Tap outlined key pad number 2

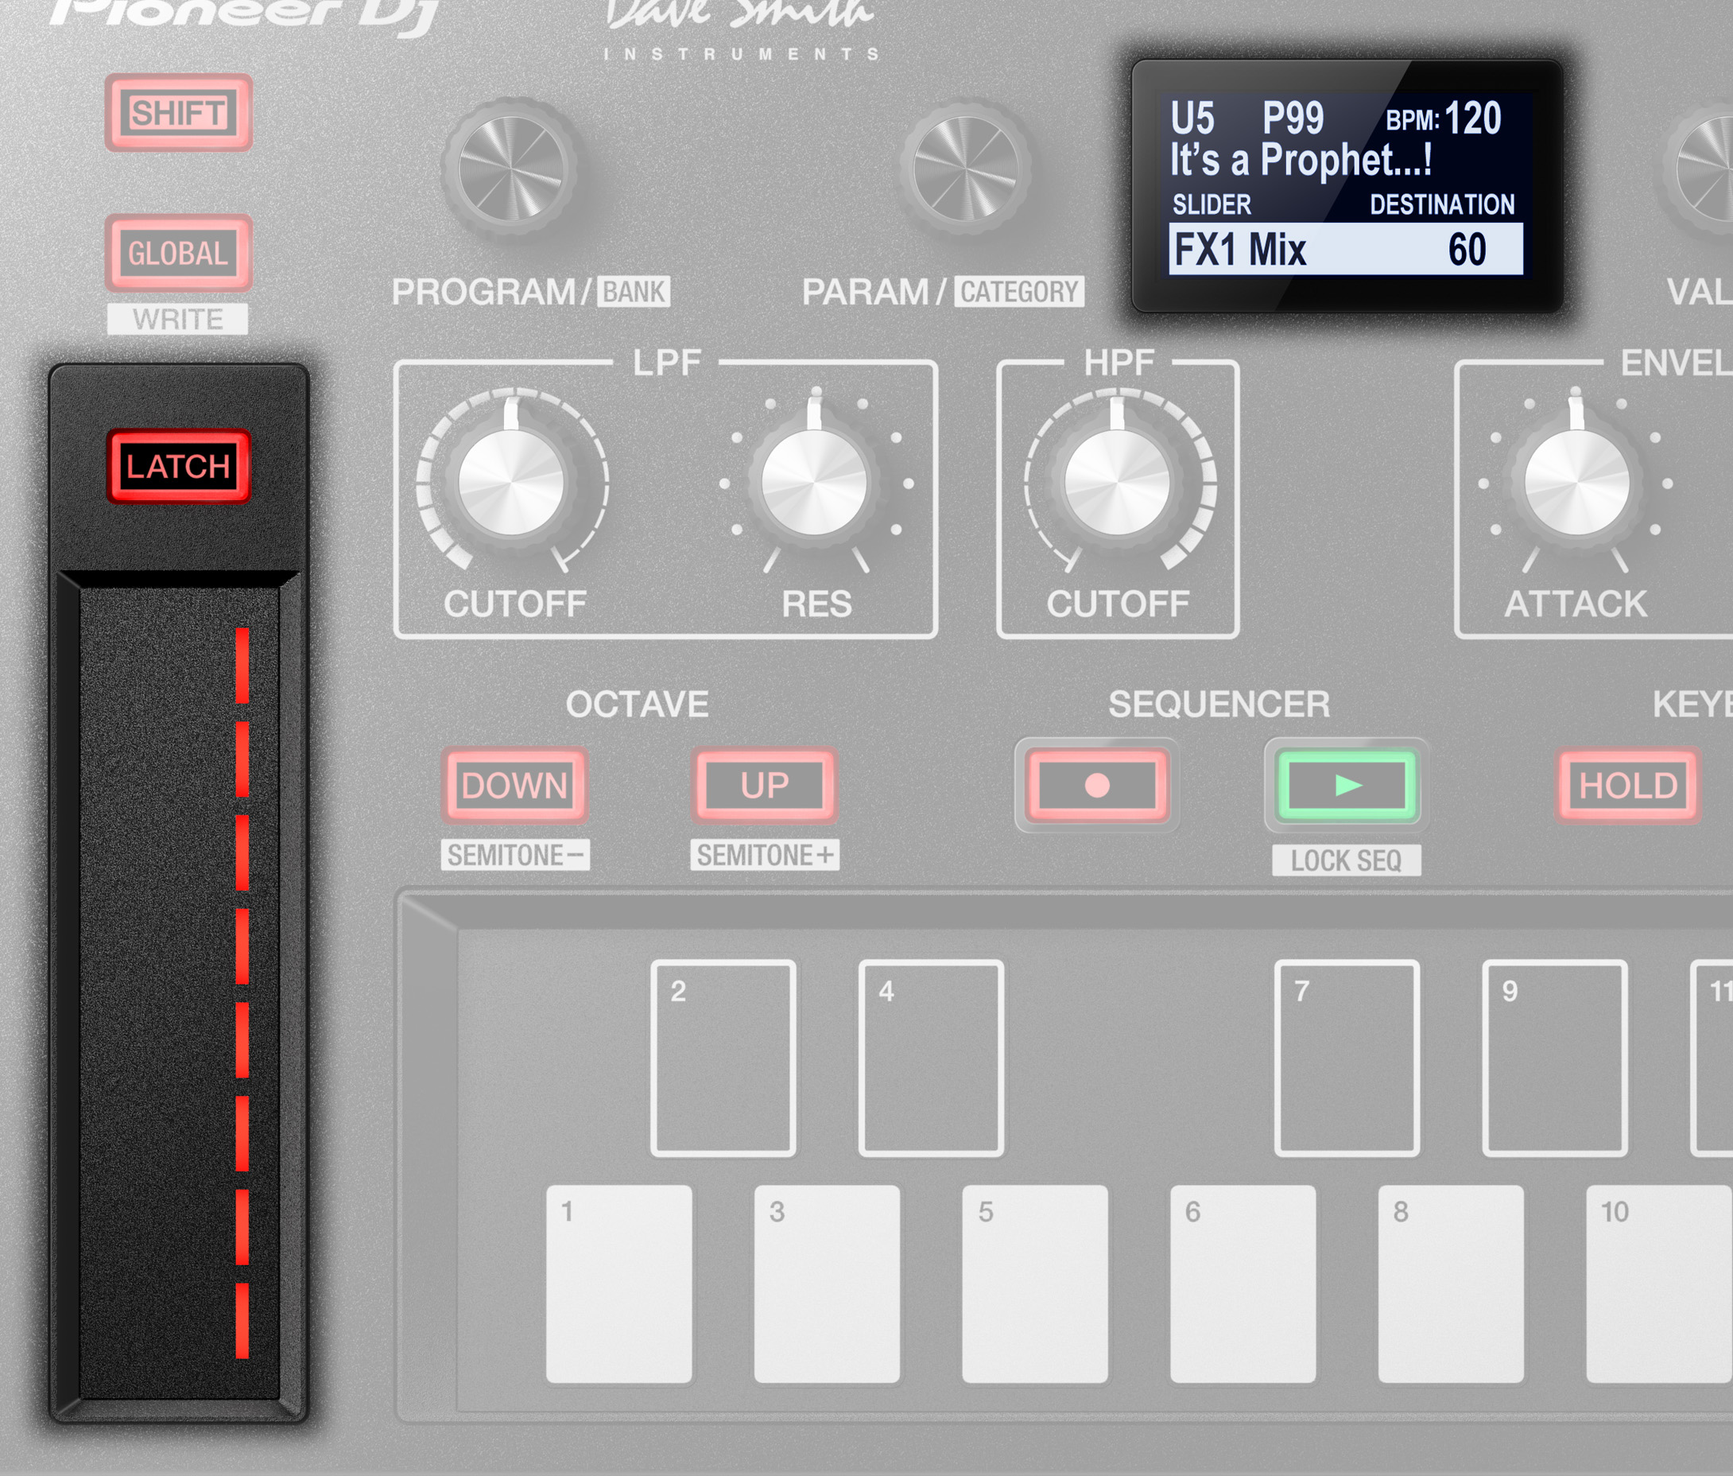point(723,1058)
